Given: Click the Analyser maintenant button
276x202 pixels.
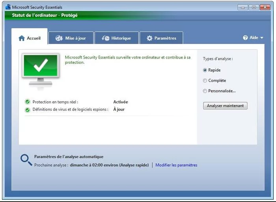Looking at the screenshot, I should point(225,106).
